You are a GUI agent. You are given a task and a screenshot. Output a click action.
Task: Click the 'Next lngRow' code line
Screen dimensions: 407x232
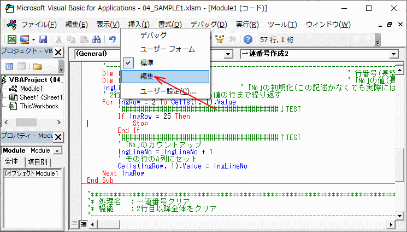click(123, 173)
